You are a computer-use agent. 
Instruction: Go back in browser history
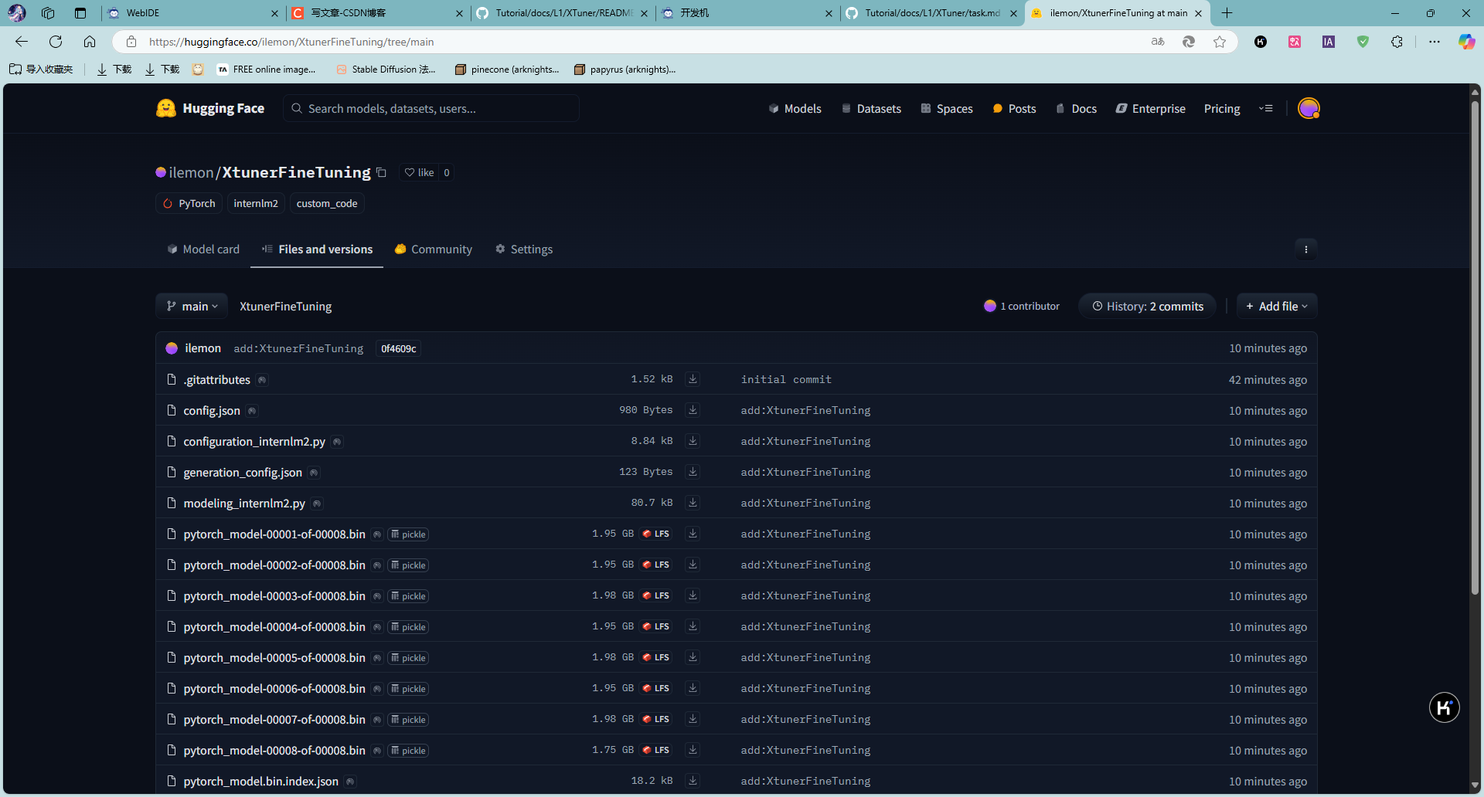[x=22, y=42]
